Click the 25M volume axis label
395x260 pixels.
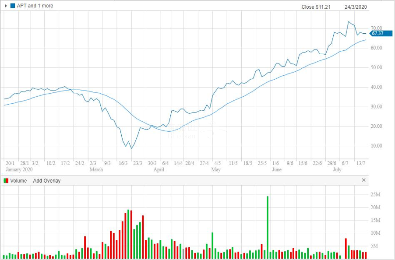click(376, 194)
